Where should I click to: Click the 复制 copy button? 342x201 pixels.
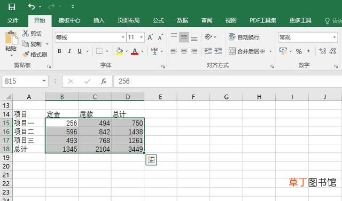[x=32, y=44]
